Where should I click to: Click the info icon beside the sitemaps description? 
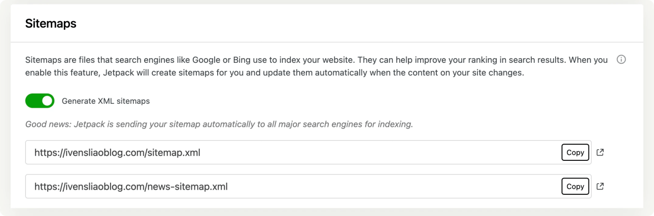point(621,60)
